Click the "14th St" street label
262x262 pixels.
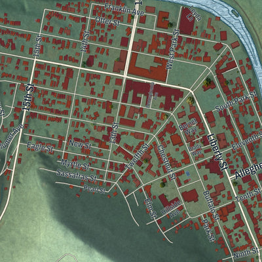pos(85,41)
